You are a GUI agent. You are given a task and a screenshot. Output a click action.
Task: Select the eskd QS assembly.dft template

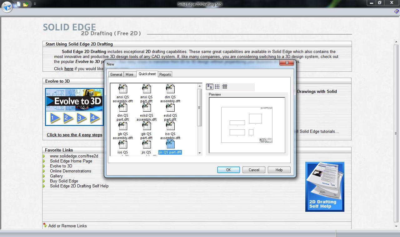pos(146,112)
